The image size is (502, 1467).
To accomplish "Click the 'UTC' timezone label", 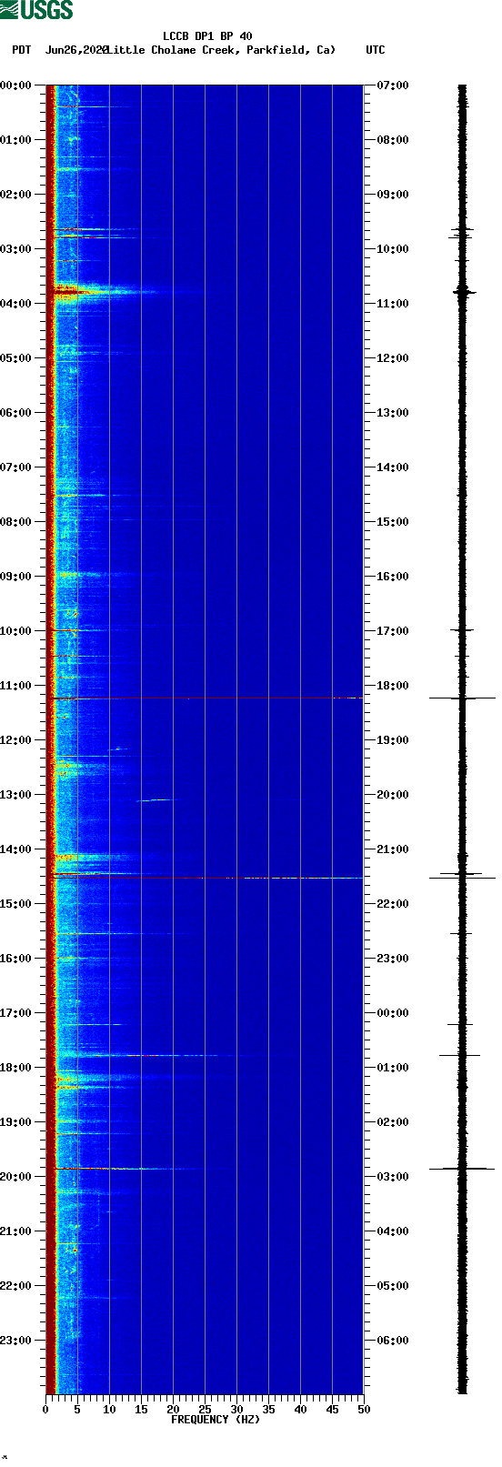I will click(x=376, y=50).
